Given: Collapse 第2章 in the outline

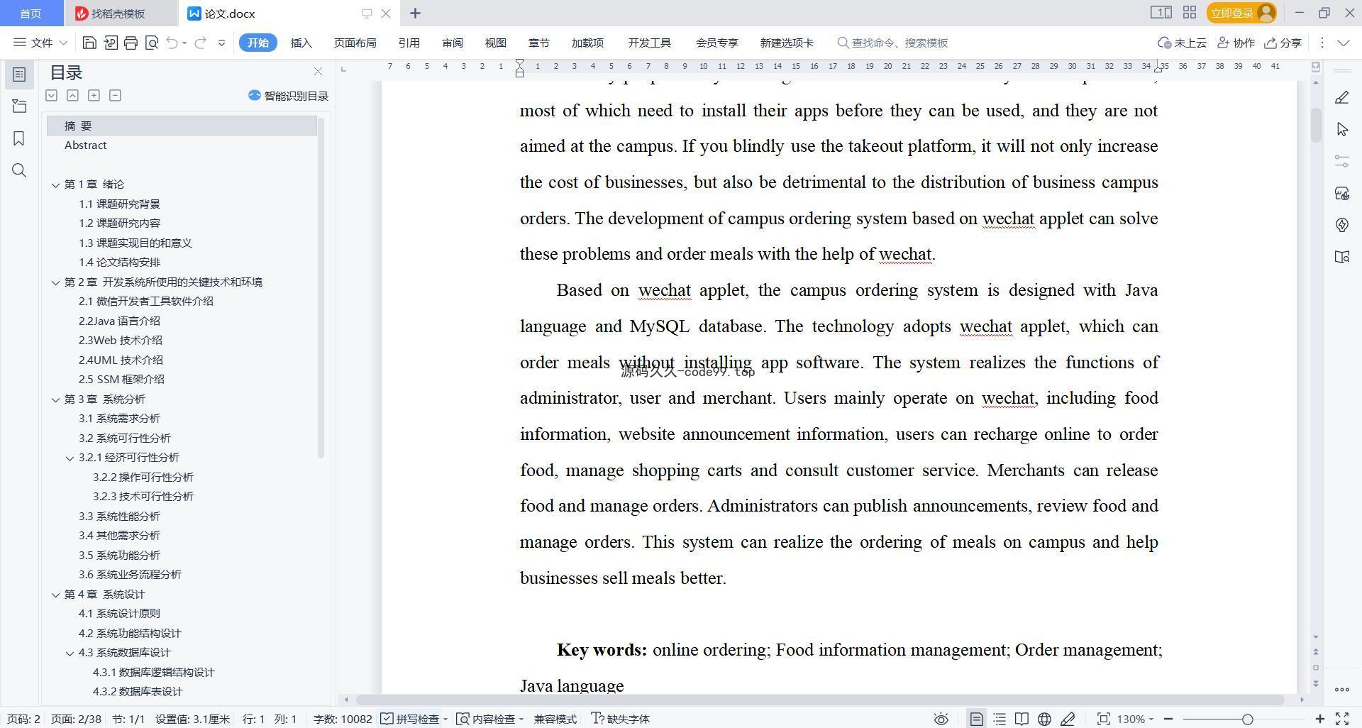Looking at the screenshot, I should (x=55, y=282).
